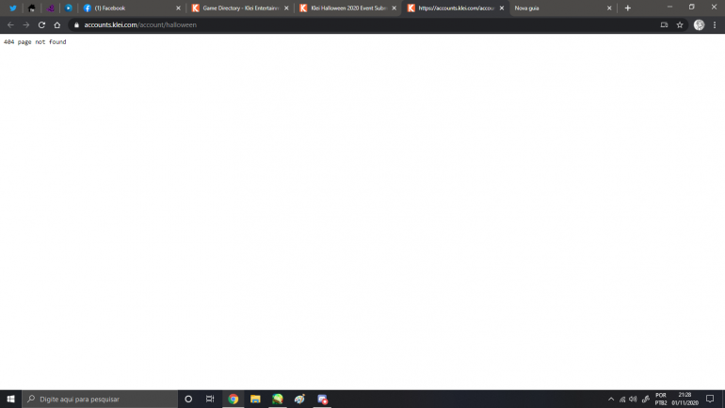Bookmark this page with the star

(680, 25)
